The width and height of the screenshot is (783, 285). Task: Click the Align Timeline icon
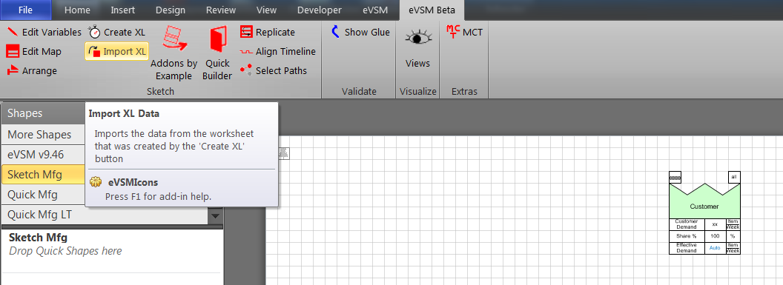pyautogui.click(x=246, y=52)
